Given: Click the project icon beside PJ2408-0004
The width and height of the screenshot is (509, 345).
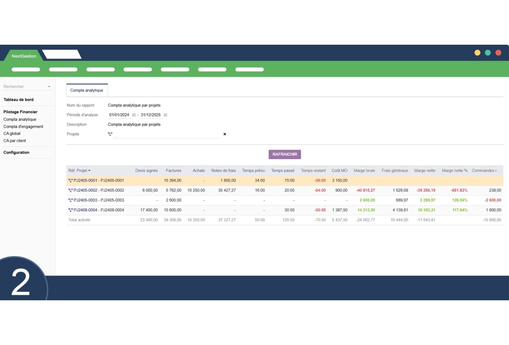Looking at the screenshot, I should 70,209.
